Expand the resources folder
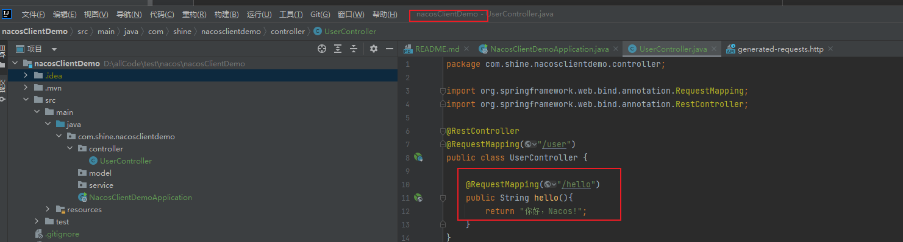Screen dimensions: 903x242 (x=48, y=209)
